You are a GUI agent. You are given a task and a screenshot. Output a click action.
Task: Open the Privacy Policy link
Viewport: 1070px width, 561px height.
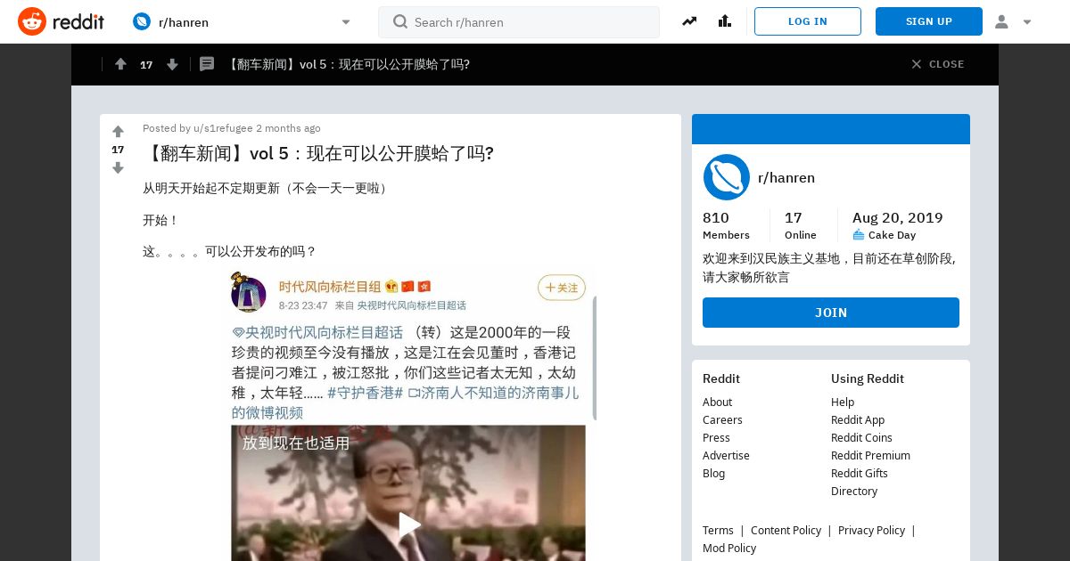[x=871, y=531]
